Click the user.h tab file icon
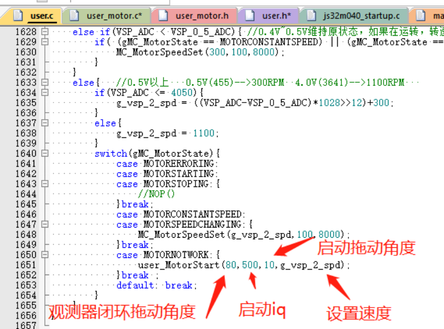 pyautogui.click(x=250, y=16)
